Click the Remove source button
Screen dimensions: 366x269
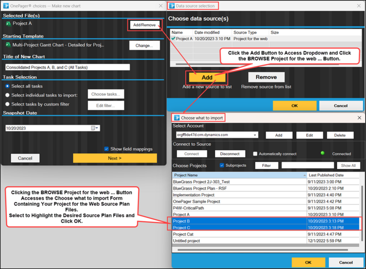click(x=266, y=77)
